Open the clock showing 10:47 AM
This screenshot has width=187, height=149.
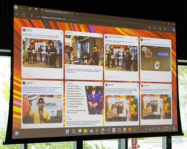(x=165, y=128)
